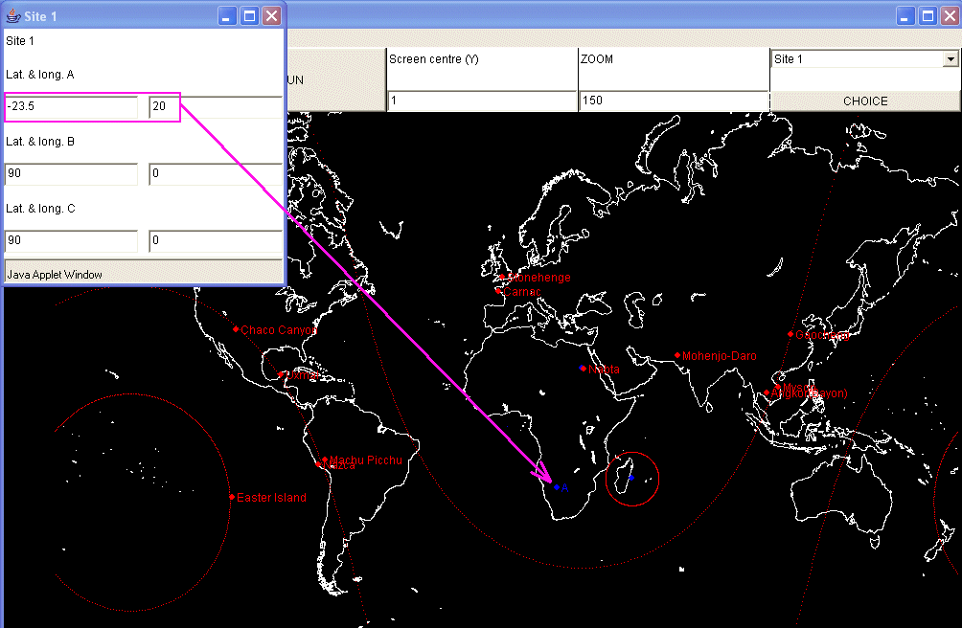Click the Gaocheng marker in China

click(790, 334)
